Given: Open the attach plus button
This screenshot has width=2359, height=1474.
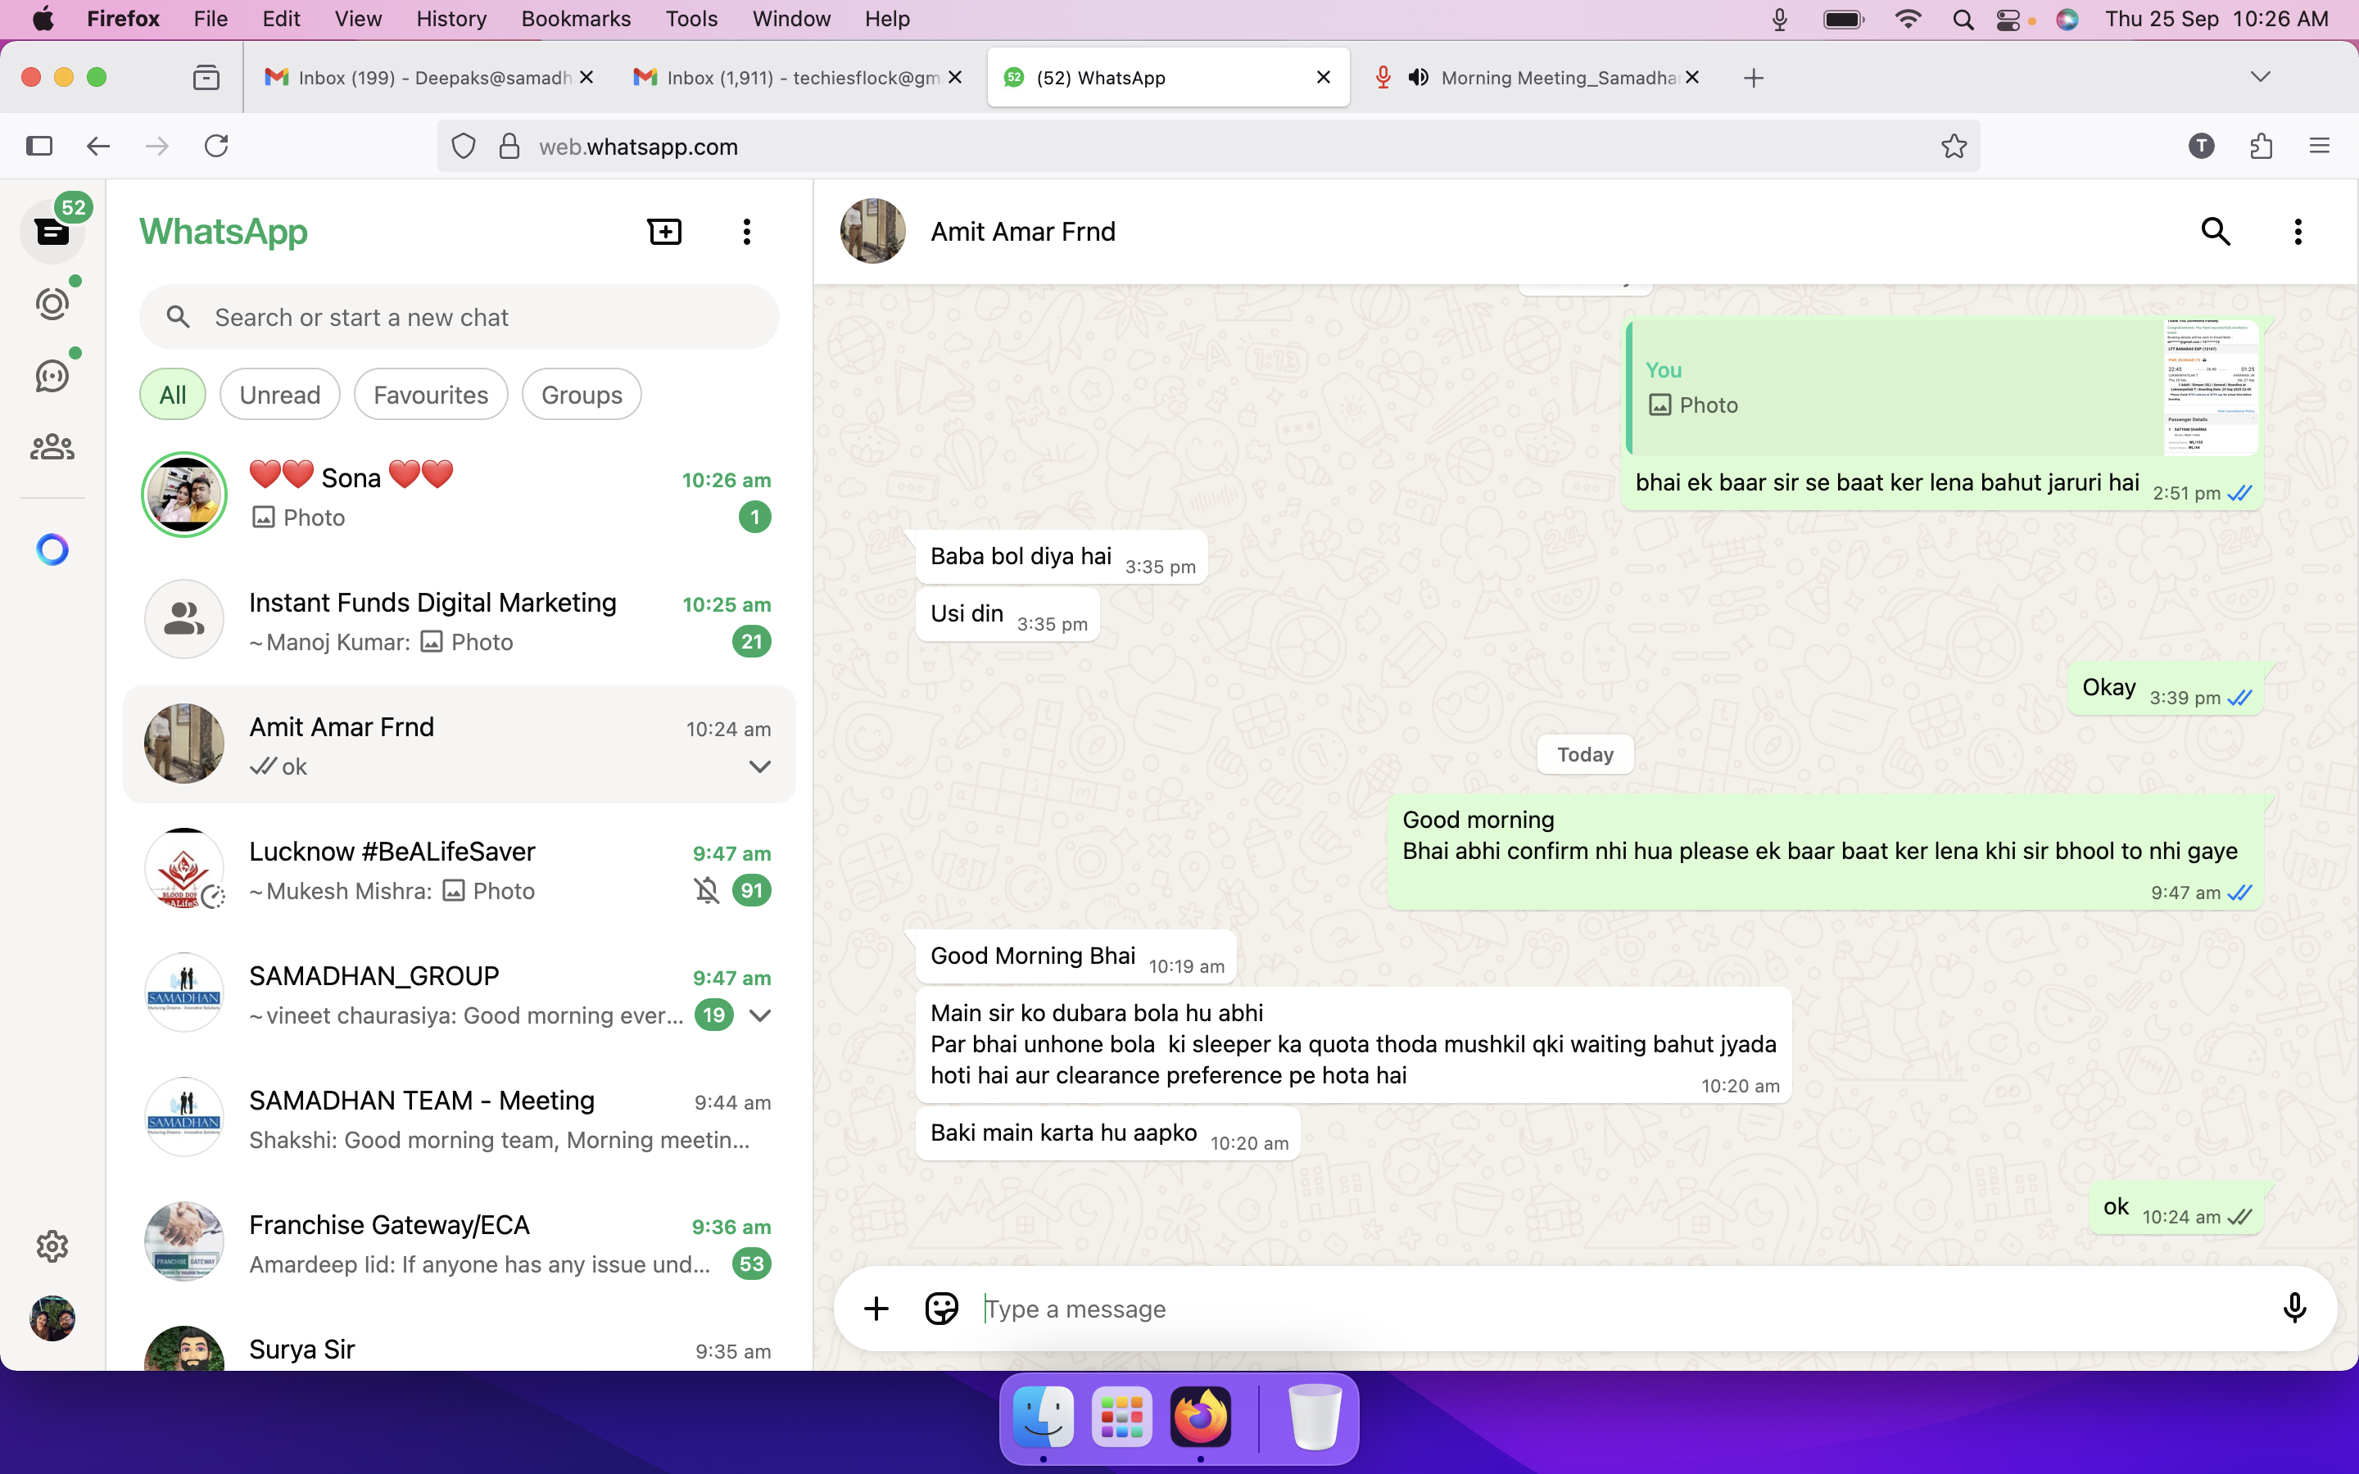Looking at the screenshot, I should click(876, 1309).
